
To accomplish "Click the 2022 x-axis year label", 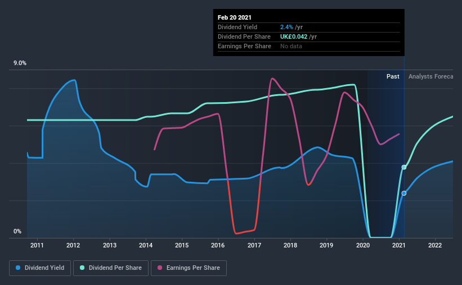I will tap(435, 245).
